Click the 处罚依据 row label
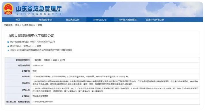The image size is (205, 112). [26, 90]
